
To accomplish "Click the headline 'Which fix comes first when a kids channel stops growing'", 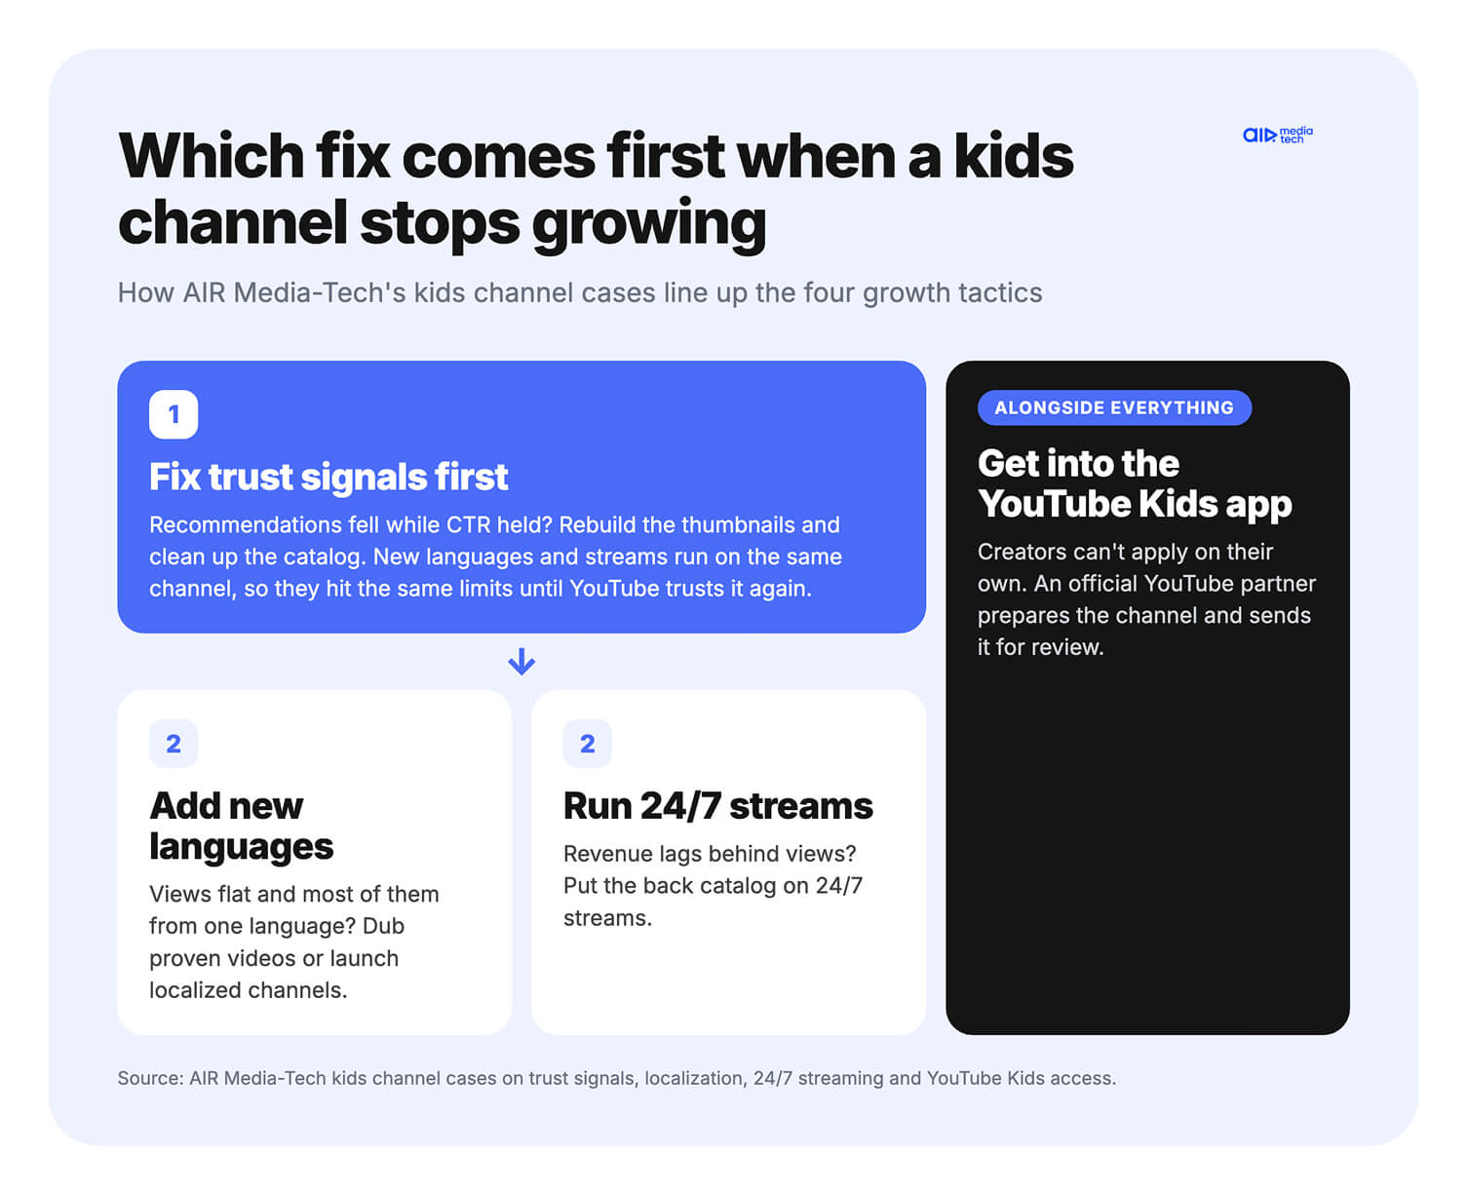I will tap(596, 189).
